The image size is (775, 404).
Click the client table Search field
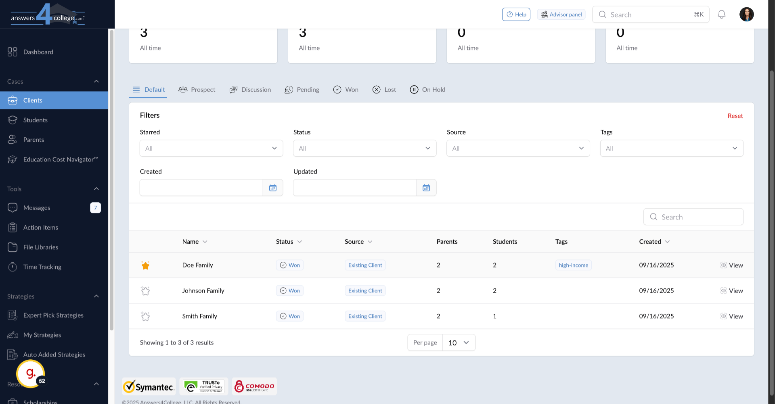coord(693,217)
